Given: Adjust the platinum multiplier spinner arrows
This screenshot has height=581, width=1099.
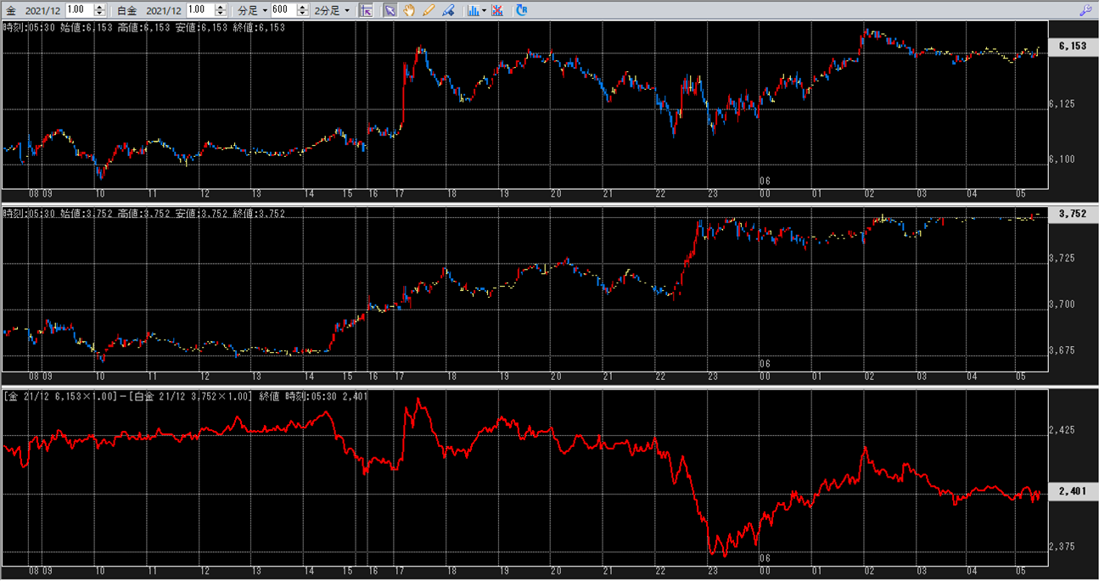Looking at the screenshot, I should tap(221, 10).
